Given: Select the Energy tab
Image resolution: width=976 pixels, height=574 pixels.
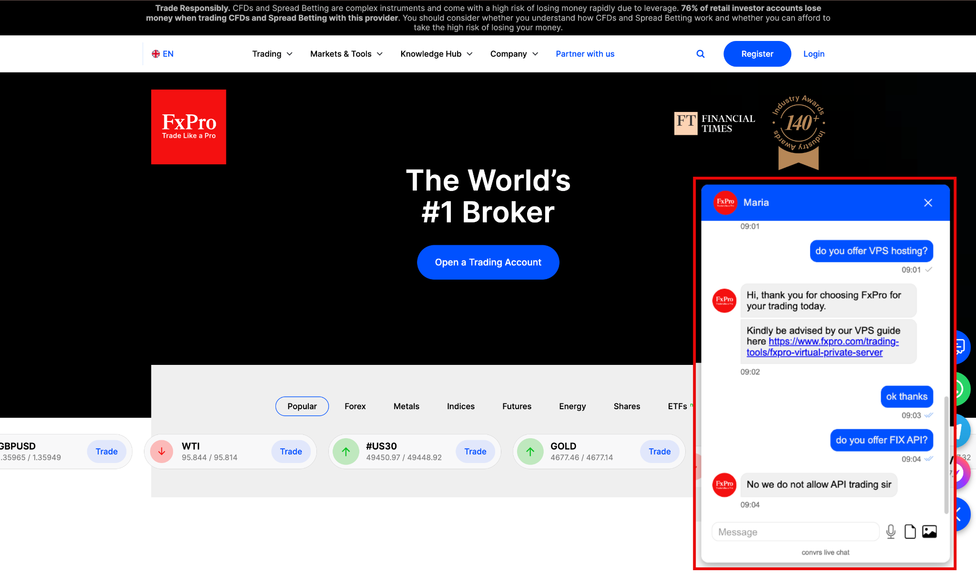Looking at the screenshot, I should 572,406.
